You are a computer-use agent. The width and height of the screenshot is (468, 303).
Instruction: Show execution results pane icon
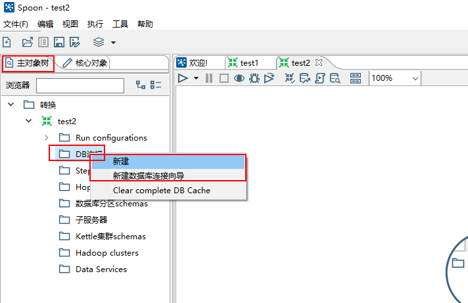(x=356, y=78)
